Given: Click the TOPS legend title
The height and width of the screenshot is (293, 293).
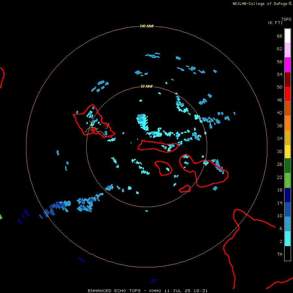Looking at the screenshot, I should pyautogui.click(x=286, y=20).
